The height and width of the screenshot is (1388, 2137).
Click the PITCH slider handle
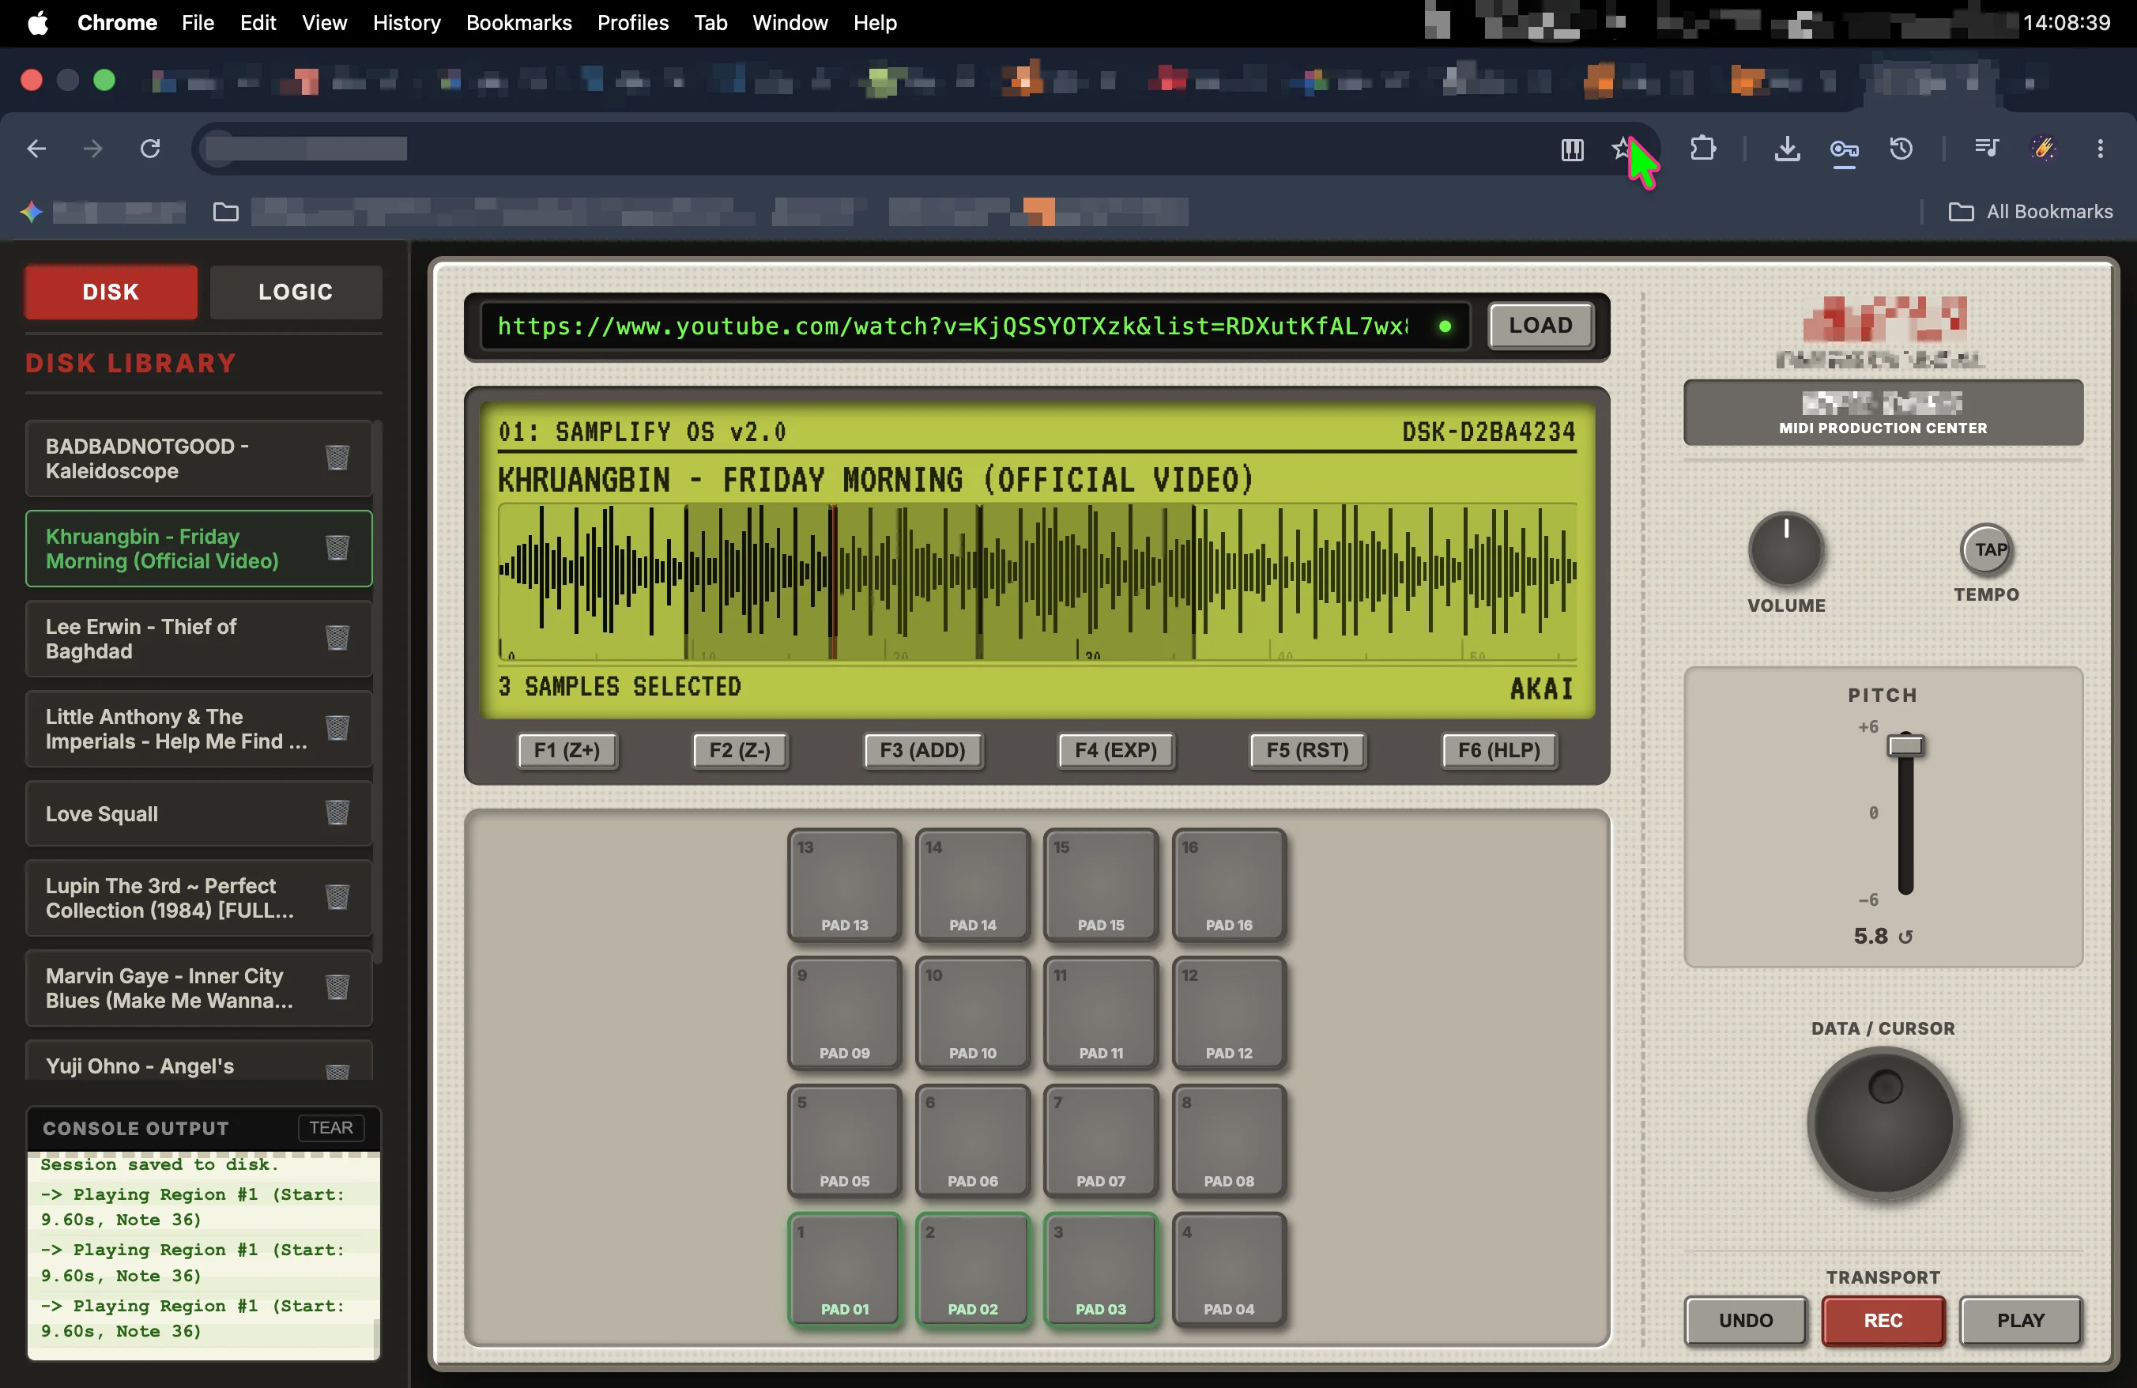[x=1905, y=745]
